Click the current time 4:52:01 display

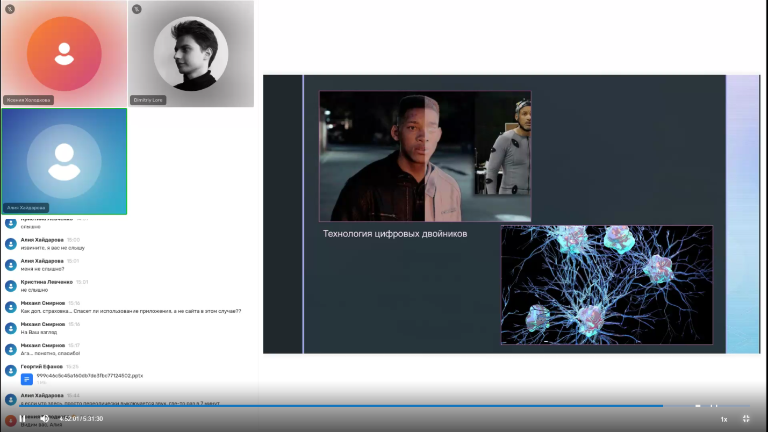click(69, 419)
